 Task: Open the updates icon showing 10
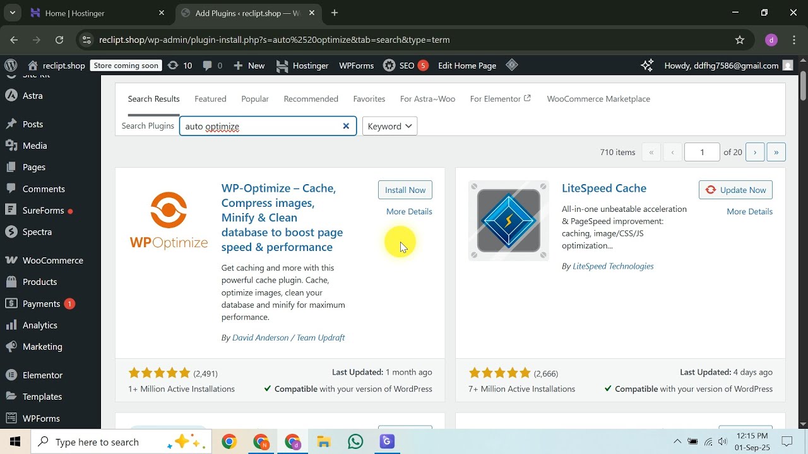(x=180, y=66)
